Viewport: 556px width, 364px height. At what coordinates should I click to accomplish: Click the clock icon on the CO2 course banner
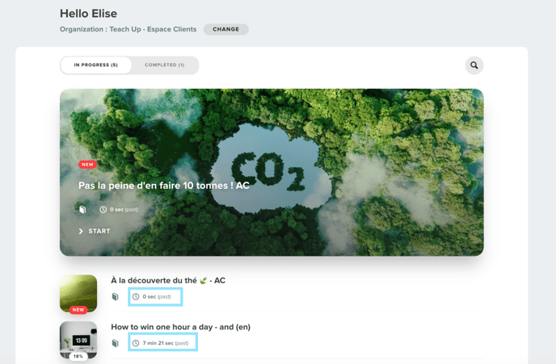coord(103,210)
